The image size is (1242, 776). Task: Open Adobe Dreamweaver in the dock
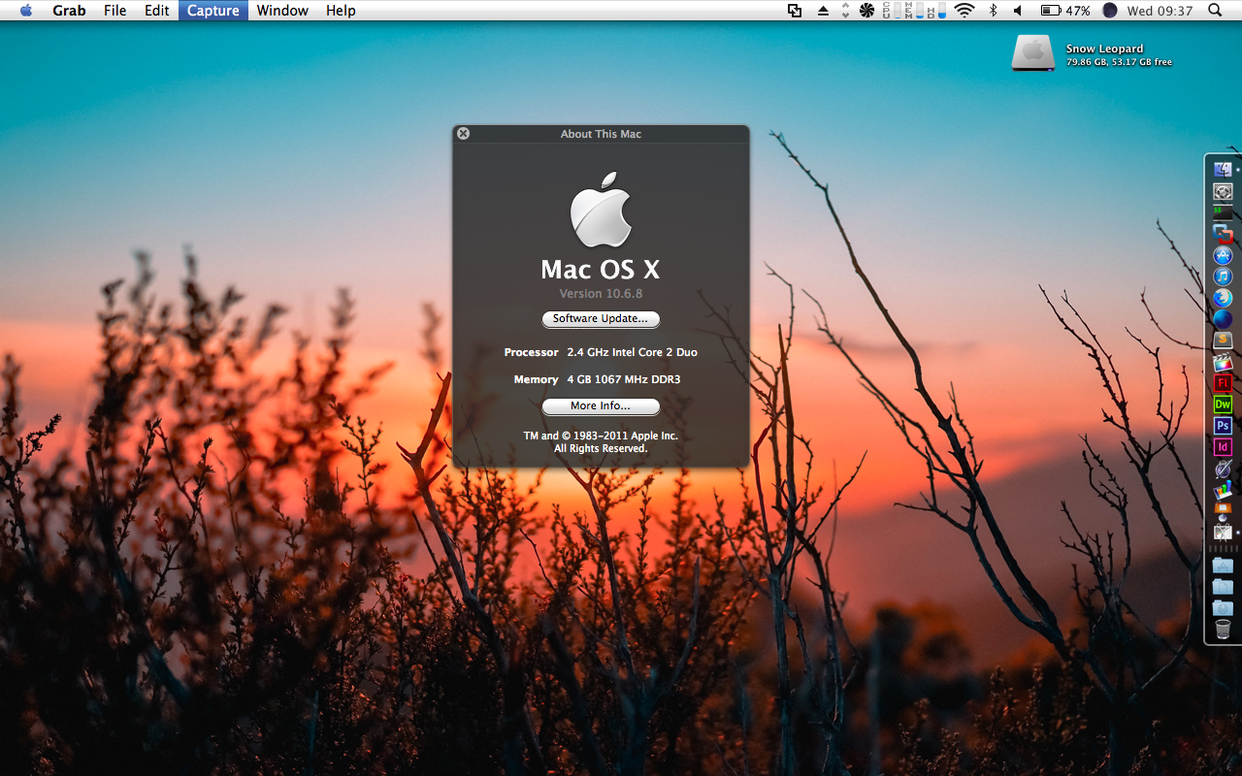(x=1223, y=404)
